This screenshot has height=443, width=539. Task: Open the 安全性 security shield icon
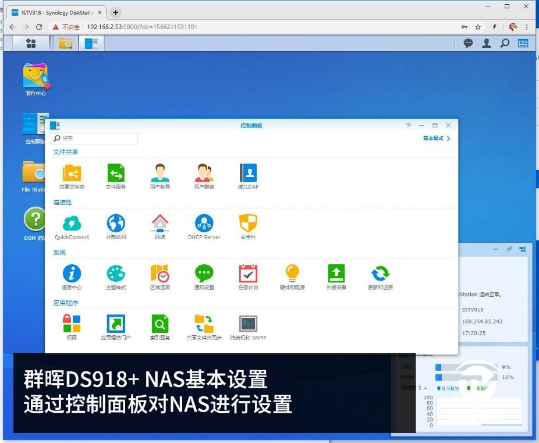click(x=248, y=227)
